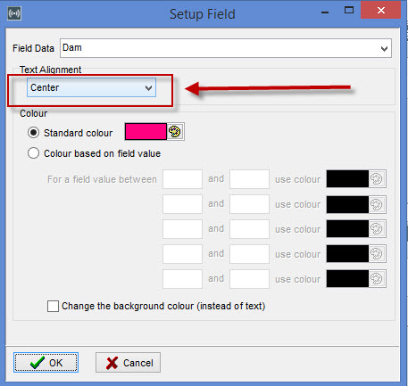The image size is (408, 386).
Task: Expand the Text Alignment Center dropdown
Action: point(91,87)
